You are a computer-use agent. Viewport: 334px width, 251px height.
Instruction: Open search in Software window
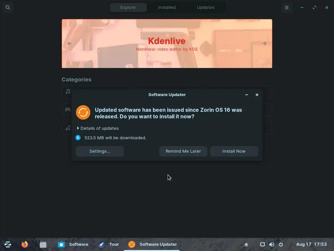point(8,8)
